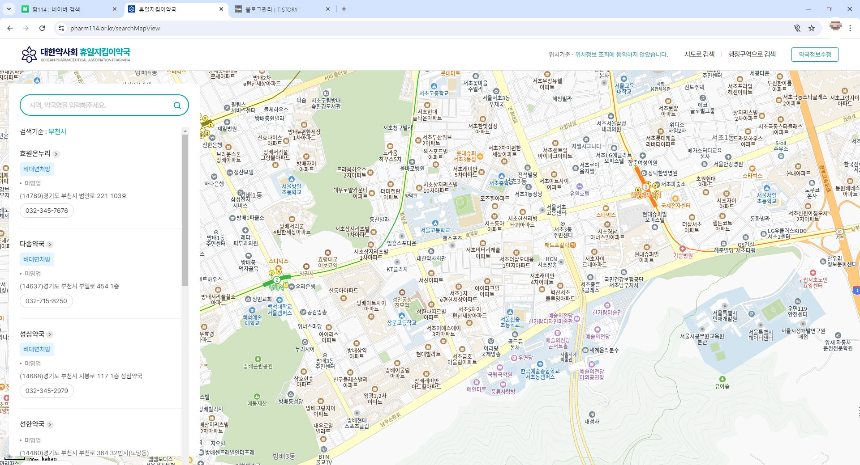Expand 선한약국 details arrow
The image size is (860, 465).
click(x=50, y=425)
